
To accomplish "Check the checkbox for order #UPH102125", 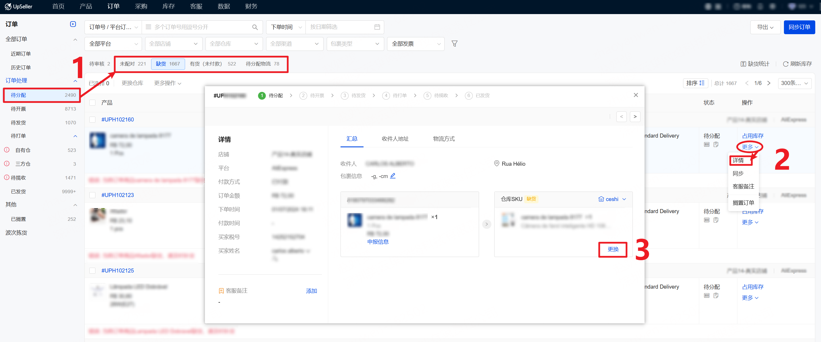I will tap(93, 270).
